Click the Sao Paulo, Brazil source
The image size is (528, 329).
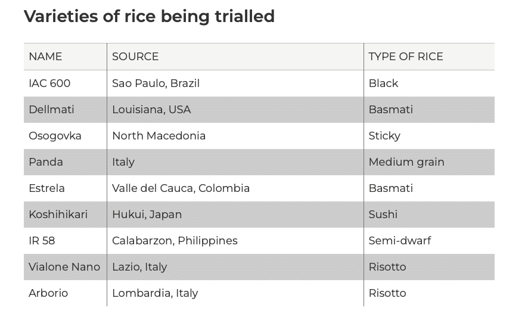pos(156,83)
